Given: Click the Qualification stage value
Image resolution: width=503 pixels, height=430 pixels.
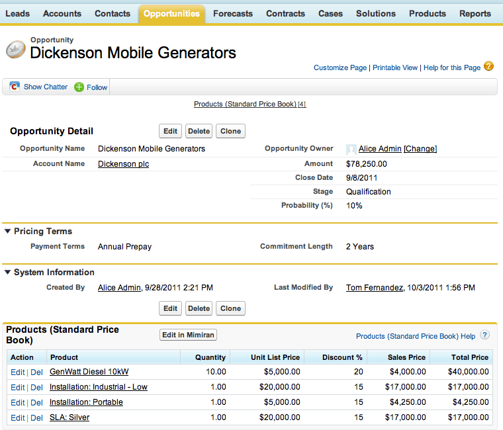Looking at the screenshot, I should tap(368, 192).
